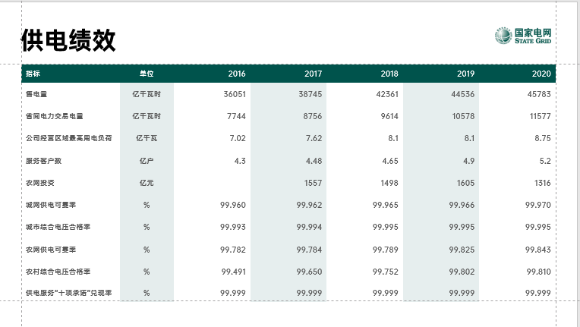
Task: Select unit 亿千瓦时 in the 售电量 row
Action: 147,94
